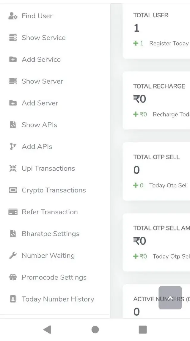
Task: Click the Show Service server icon
Action: pos(13,38)
